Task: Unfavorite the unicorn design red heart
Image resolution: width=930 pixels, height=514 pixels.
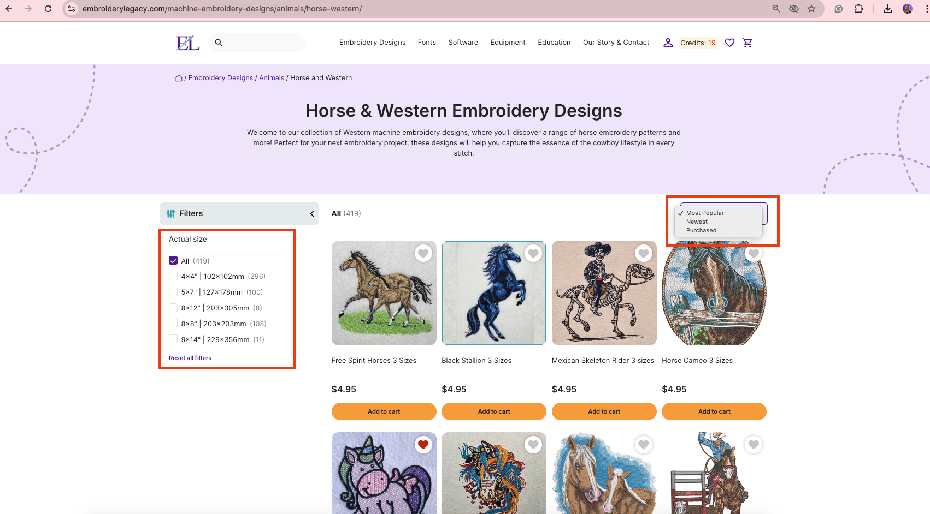Action: click(x=423, y=445)
